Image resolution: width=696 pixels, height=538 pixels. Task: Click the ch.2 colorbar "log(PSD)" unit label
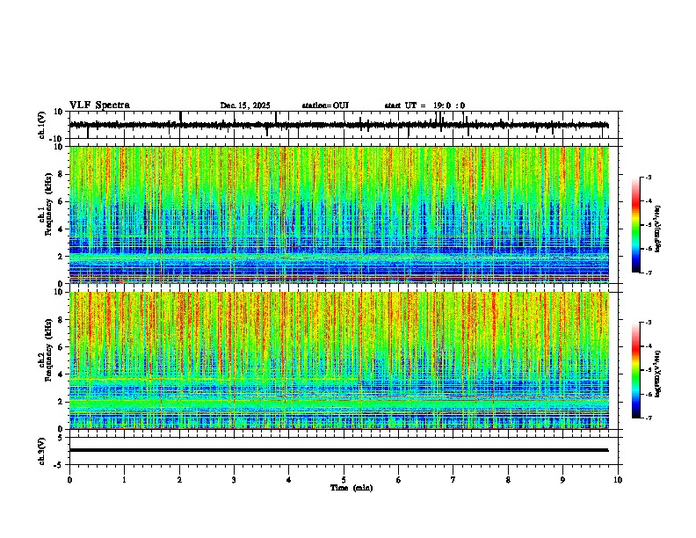pyautogui.click(x=658, y=374)
